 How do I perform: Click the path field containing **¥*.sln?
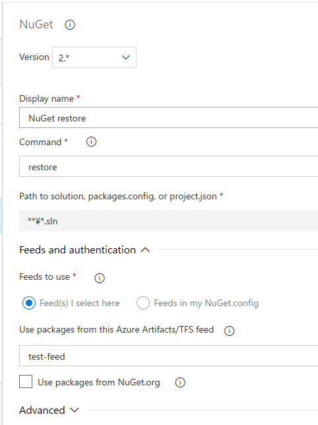pos(168,220)
